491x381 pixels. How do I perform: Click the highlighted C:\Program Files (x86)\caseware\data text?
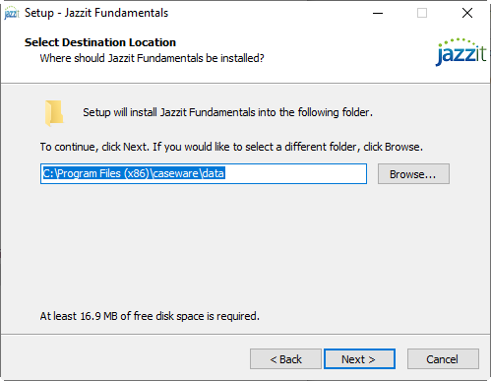[134, 173]
